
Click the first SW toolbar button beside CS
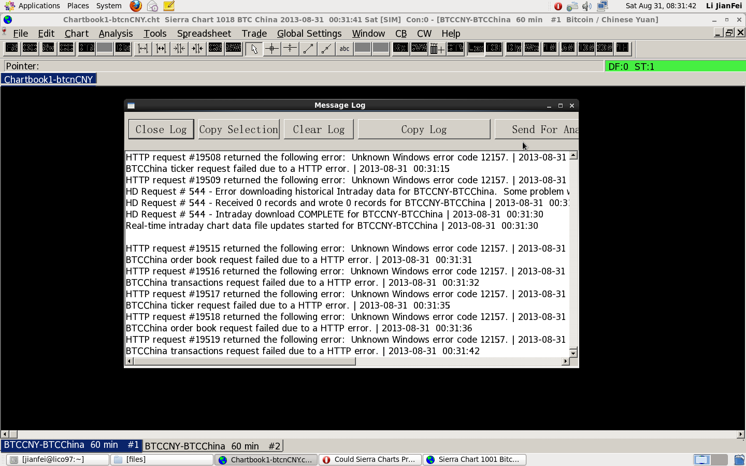[x=233, y=48]
